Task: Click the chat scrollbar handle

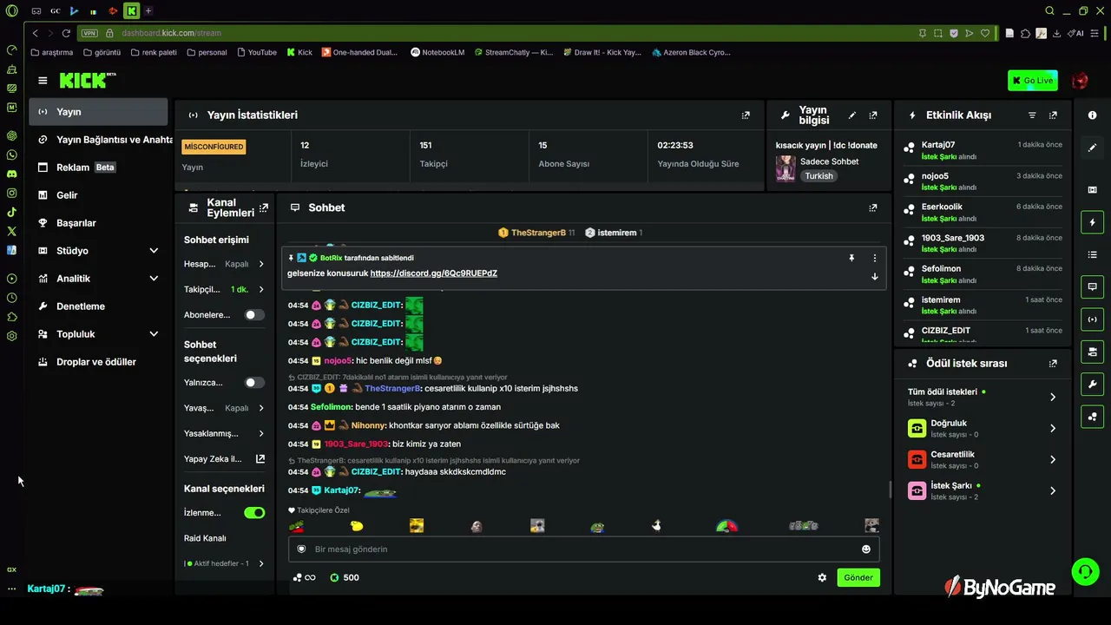Action: tap(890, 490)
